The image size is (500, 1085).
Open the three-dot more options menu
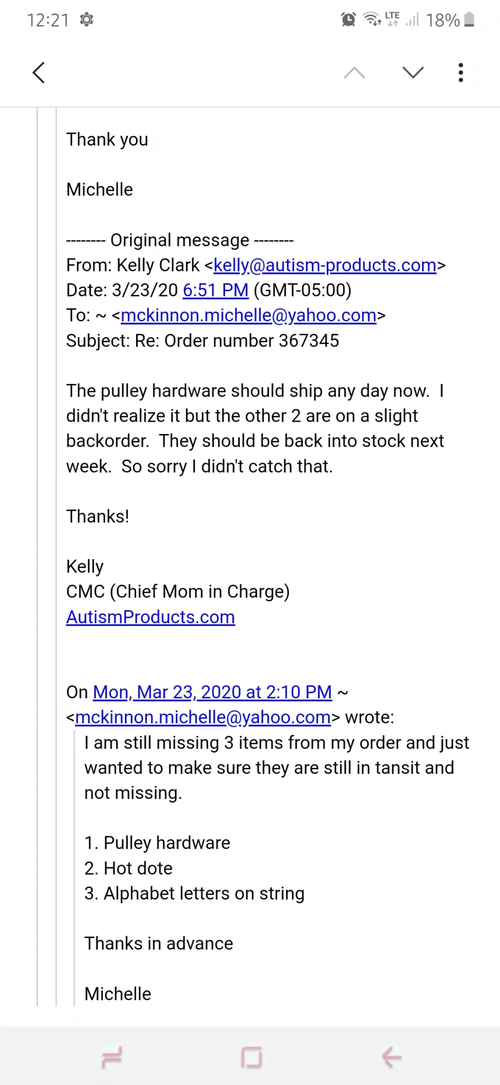461,72
